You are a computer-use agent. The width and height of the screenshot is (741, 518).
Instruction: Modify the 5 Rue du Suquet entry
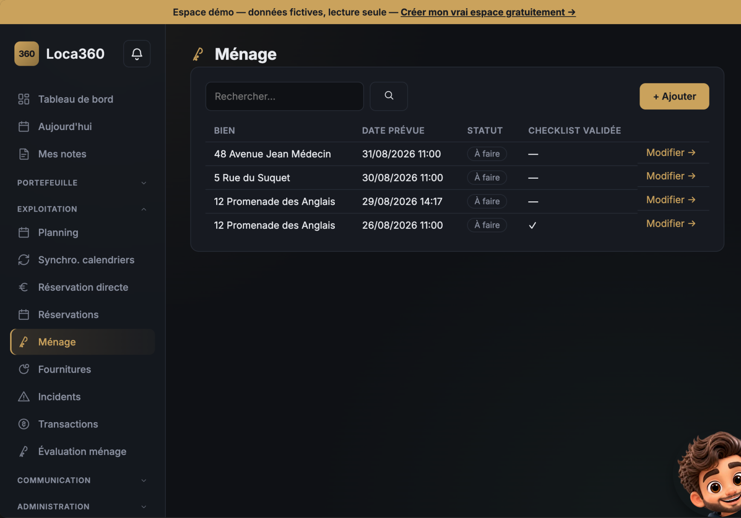[671, 176]
